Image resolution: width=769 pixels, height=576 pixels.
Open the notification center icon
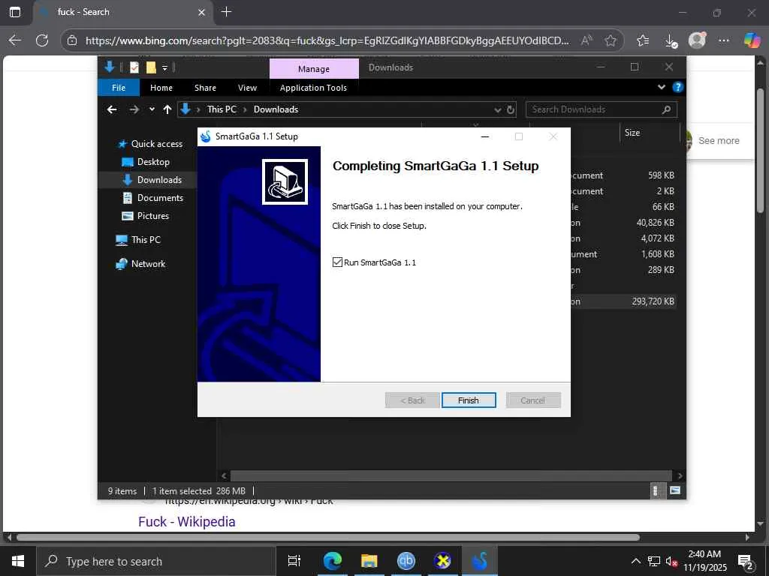tap(746, 562)
